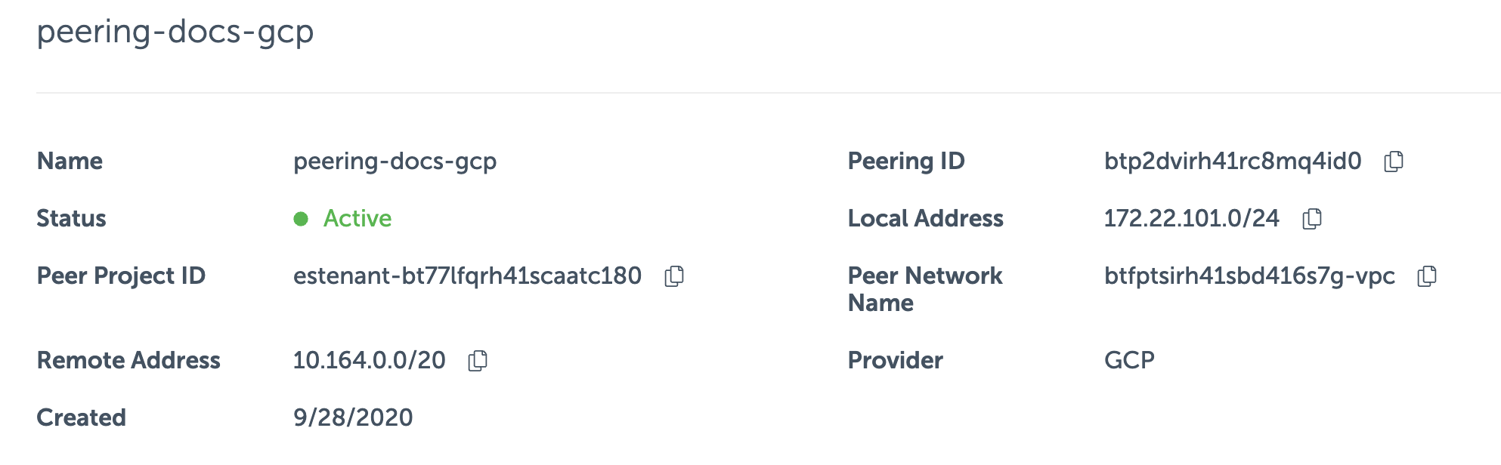Select the Peer Network Name label
Viewport: 1501px width, 465px height.
tap(924, 289)
